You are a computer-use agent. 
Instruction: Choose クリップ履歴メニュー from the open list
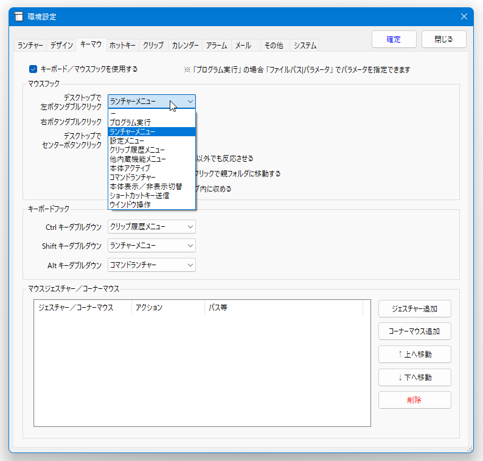pyautogui.click(x=151, y=150)
